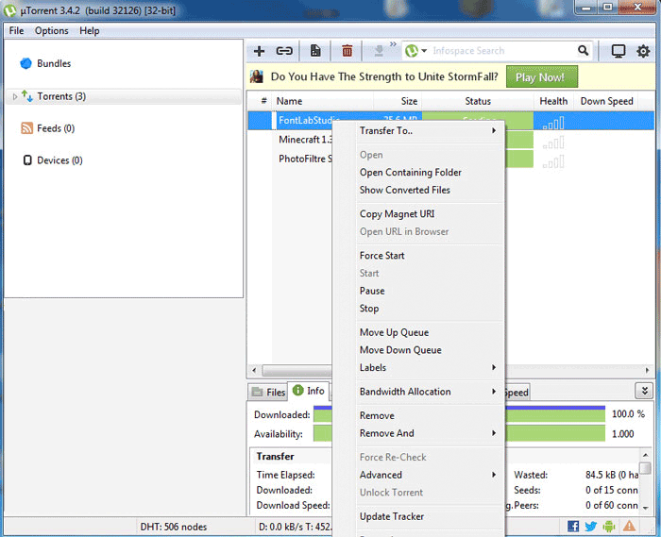Select Bundles in the sidebar
Screen dimensions: 661x537
[54, 63]
